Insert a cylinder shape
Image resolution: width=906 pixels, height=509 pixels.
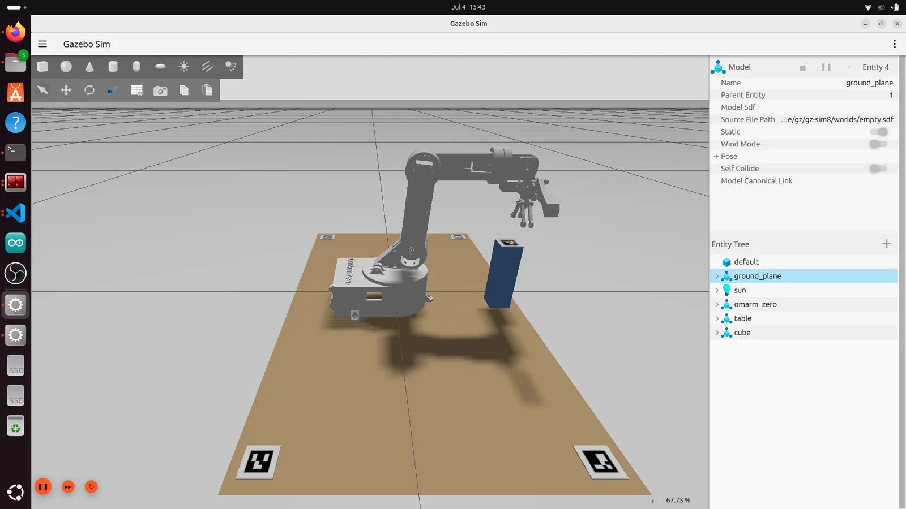[113, 67]
